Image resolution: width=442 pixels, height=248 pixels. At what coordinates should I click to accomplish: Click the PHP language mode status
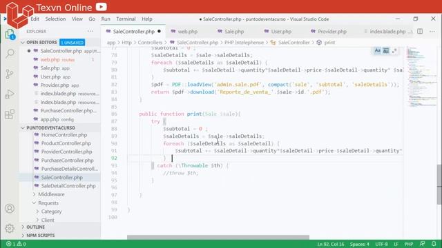tap(408, 244)
